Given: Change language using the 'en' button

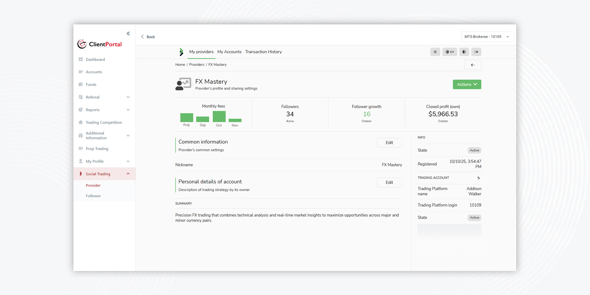Looking at the screenshot, I should click(x=450, y=52).
